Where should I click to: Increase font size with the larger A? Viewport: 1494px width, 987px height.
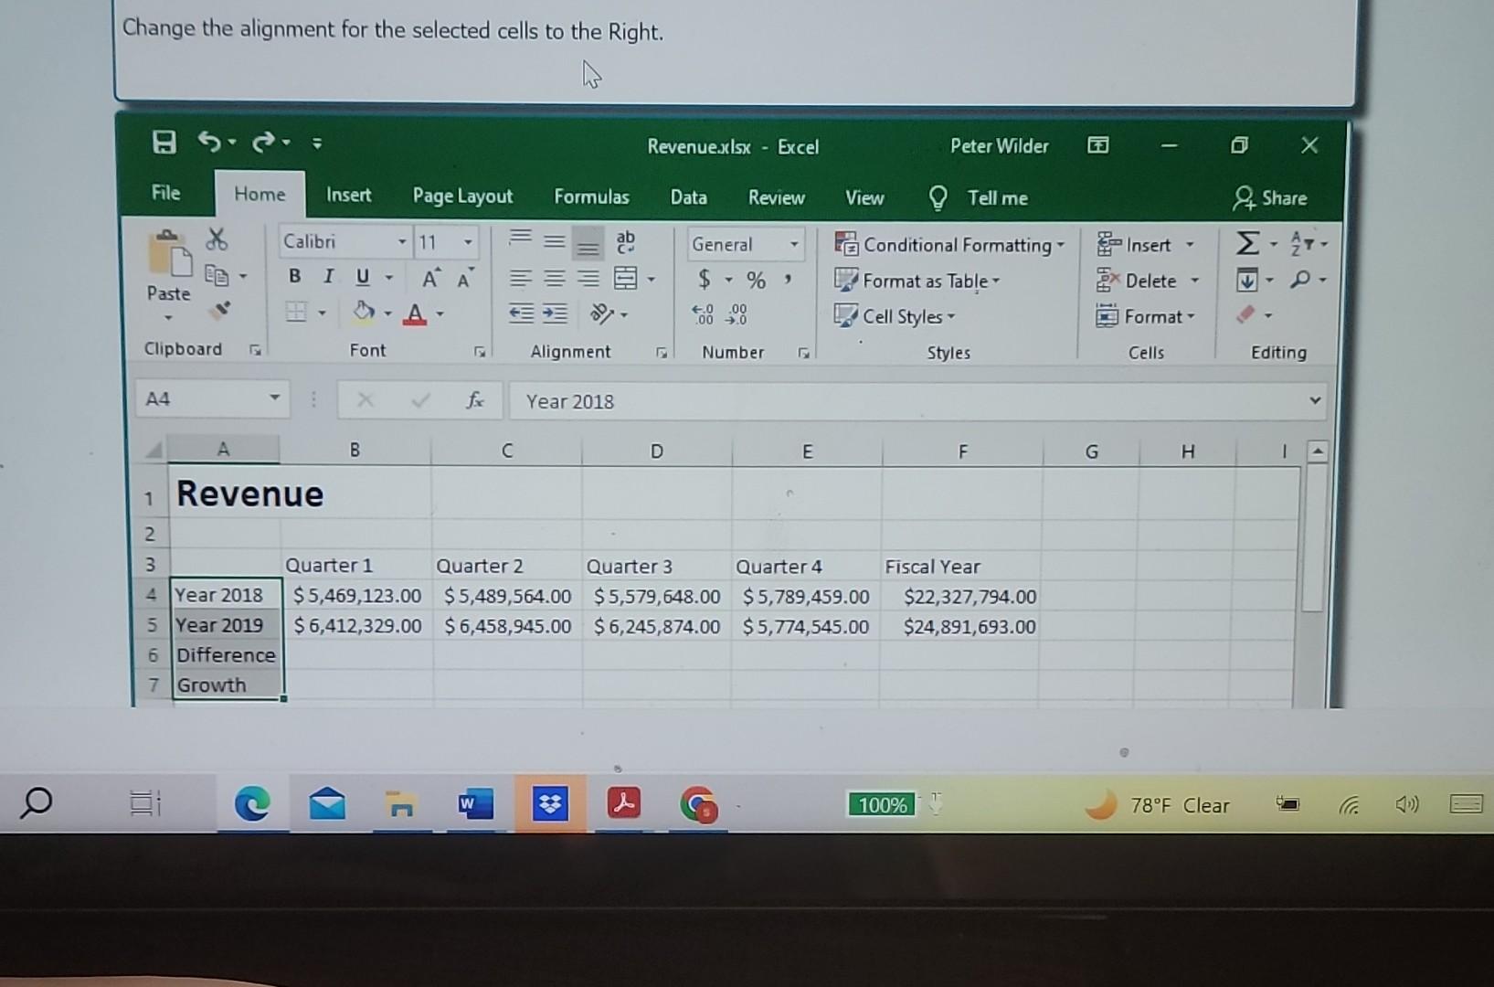pyautogui.click(x=430, y=279)
